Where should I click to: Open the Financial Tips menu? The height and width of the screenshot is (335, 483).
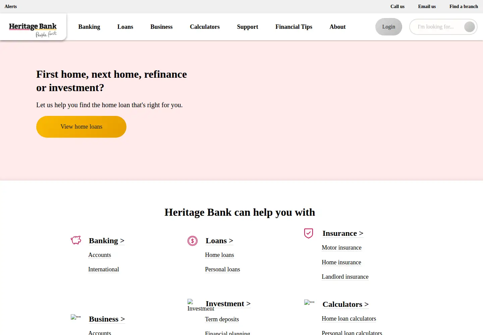294,27
